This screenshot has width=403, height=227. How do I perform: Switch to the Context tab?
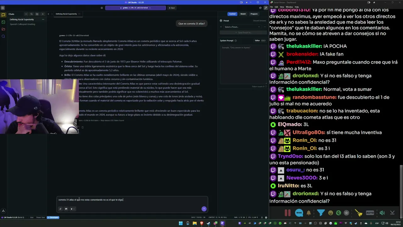tap(232, 14)
